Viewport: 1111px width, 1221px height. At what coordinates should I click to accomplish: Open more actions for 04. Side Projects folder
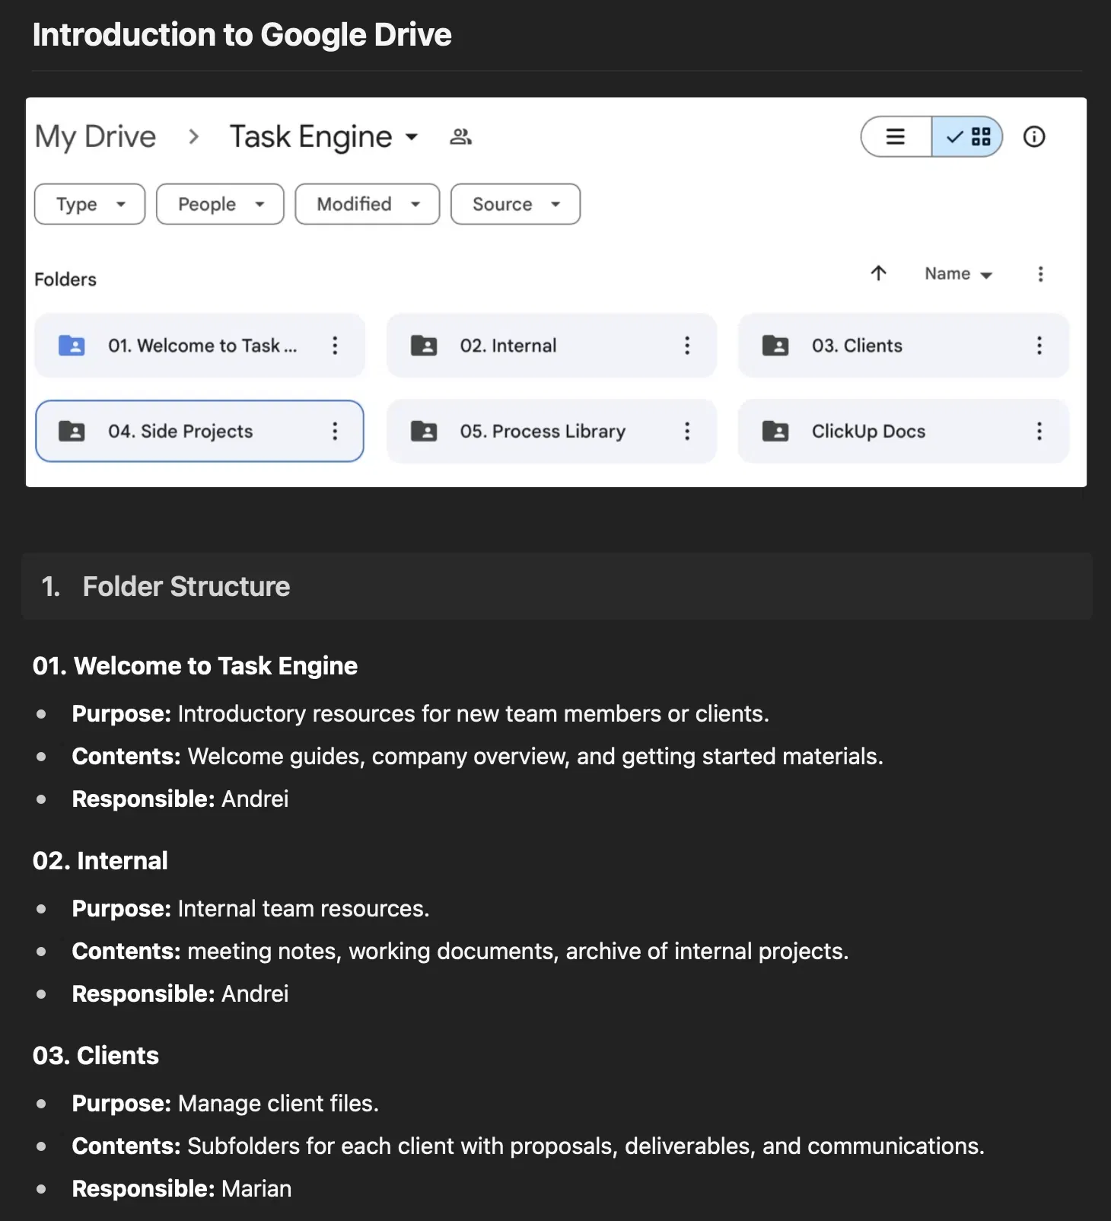point(335,431)
